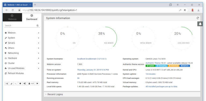Refresh System Information with the reload icon
This screenshot has height=101, width=206.
pos(198,18)
